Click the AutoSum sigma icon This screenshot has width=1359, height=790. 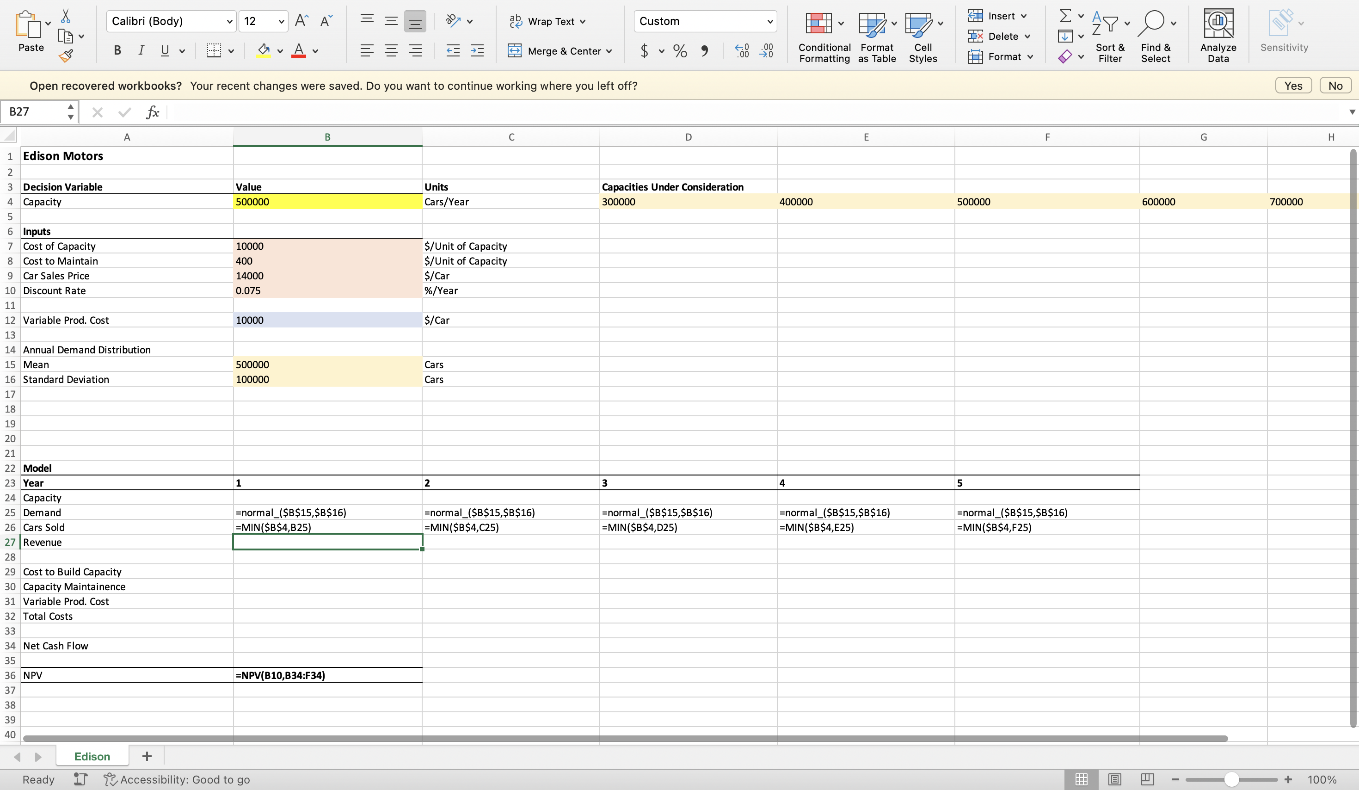1064,16
